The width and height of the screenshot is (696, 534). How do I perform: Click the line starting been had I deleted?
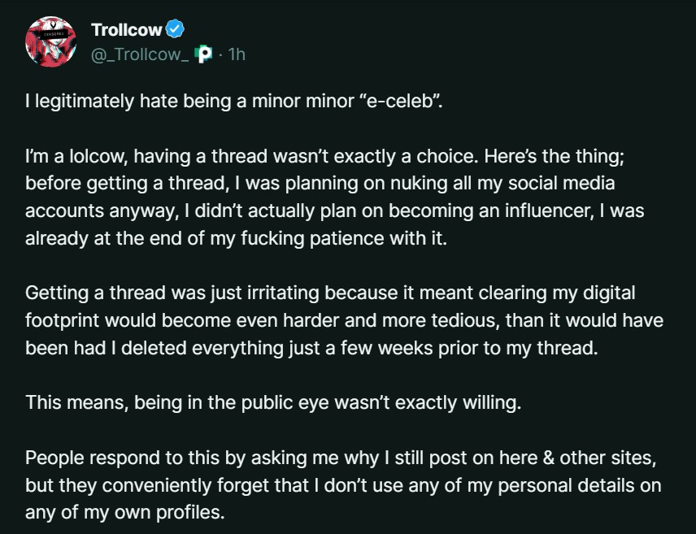(x=311, y=348)
